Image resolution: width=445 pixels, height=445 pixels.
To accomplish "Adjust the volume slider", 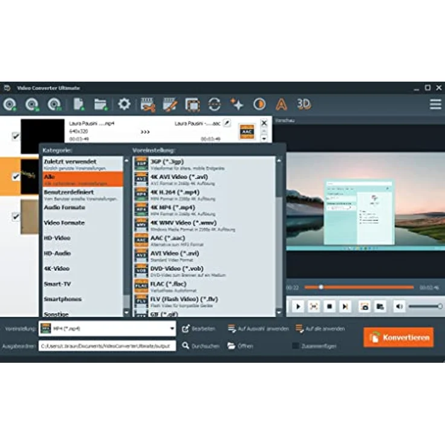I will pos(425,307).
